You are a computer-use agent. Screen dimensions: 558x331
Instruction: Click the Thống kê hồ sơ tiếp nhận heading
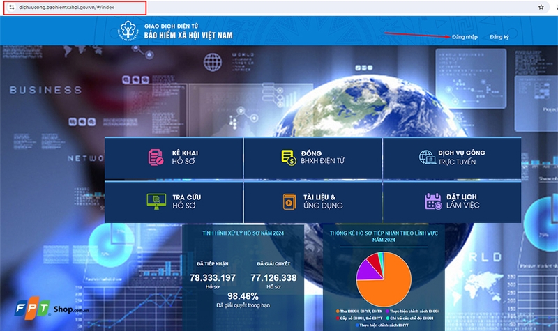[384, 236]
